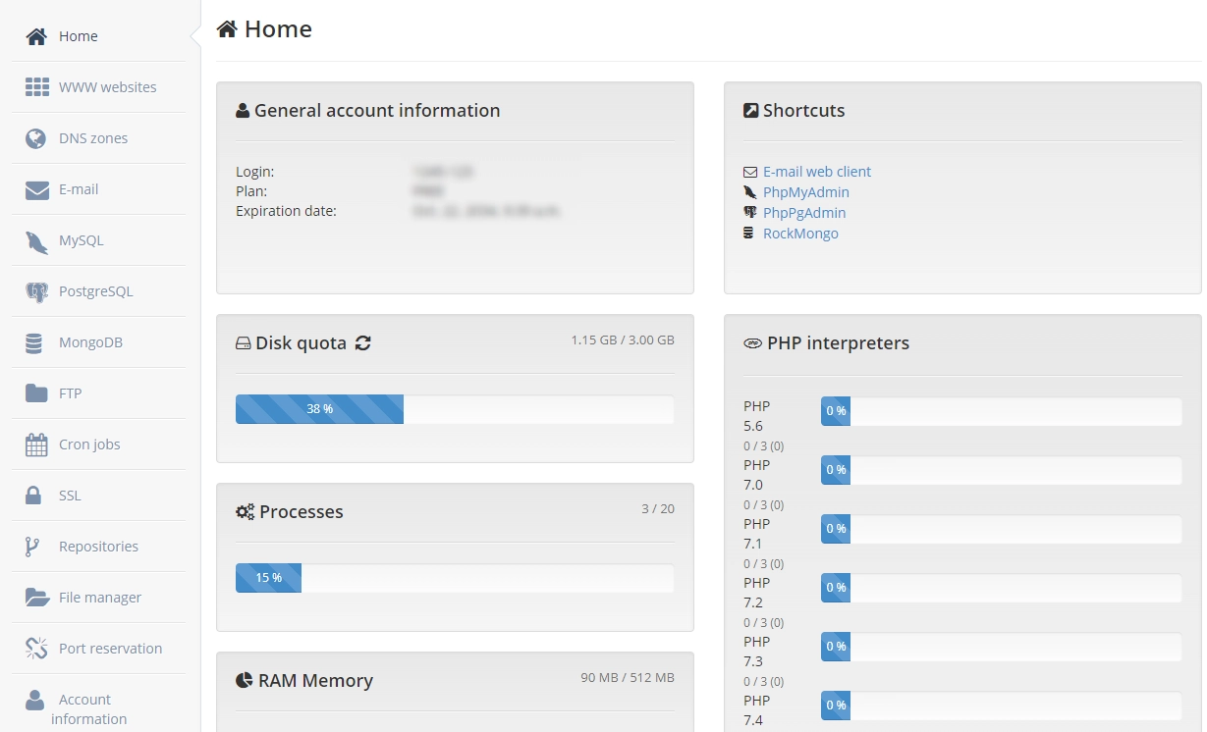Click the DNS zones globe icon
This screenshot has width=1207, height=732.
[36, 138]
